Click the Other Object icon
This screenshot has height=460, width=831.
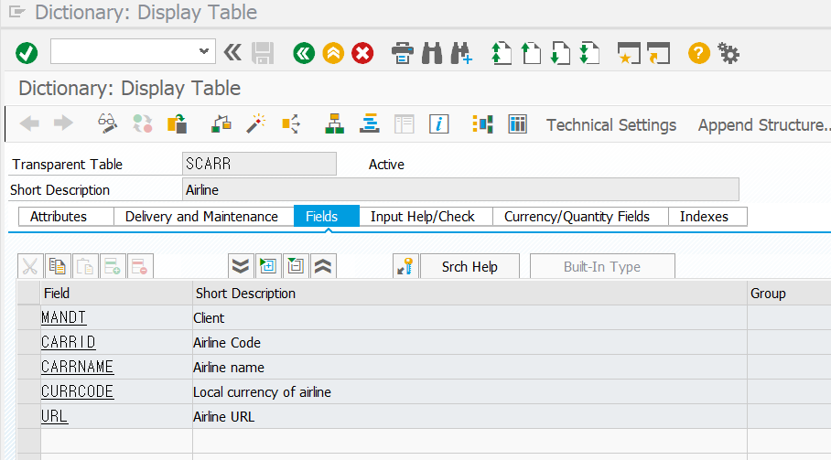pyautogui.click(x=177, y=123)
